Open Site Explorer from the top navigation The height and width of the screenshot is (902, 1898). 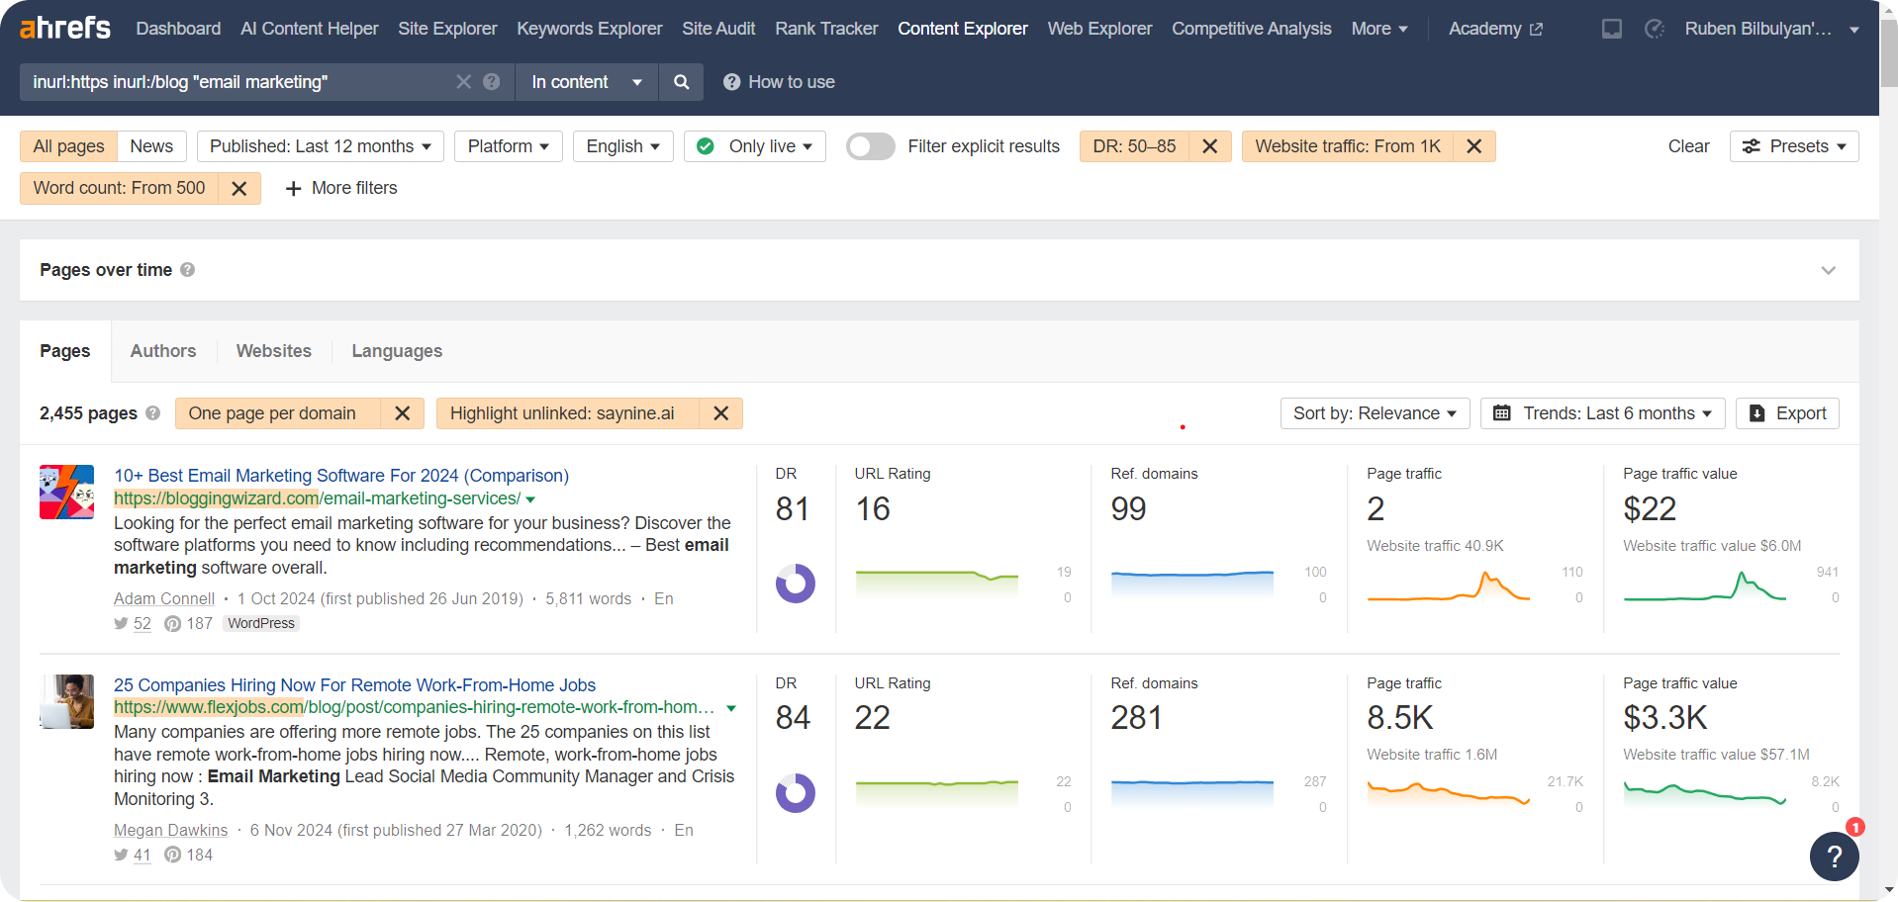pos(446,29)
